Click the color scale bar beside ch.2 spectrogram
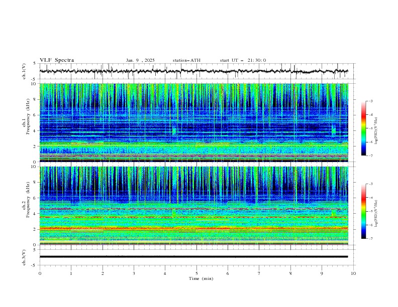 [x=363, y=211]
